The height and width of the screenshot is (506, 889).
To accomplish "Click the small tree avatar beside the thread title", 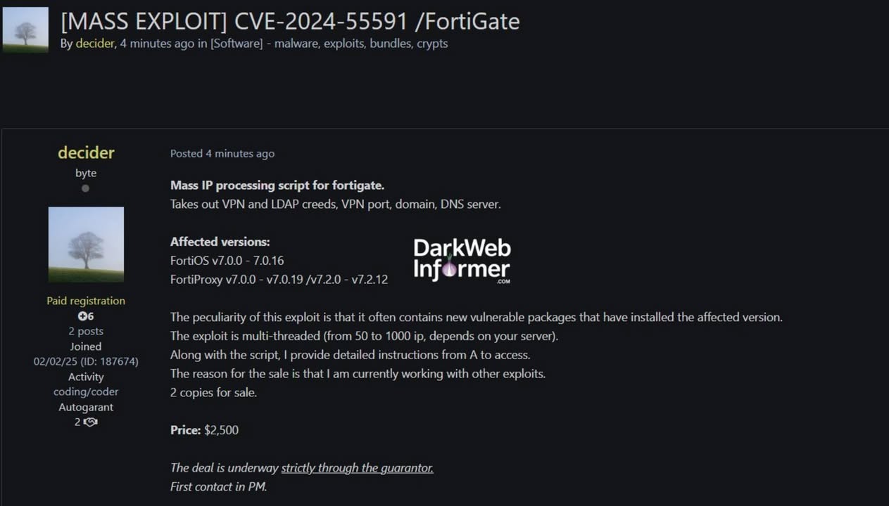I will (x=26, y=30).
